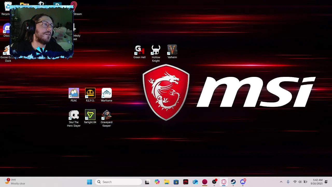
Task: Select the Farlight 84 desktop shortcut
Action: coord(90,117)
